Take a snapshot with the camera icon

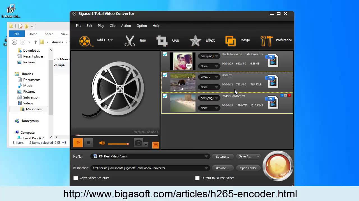[138, 143]
